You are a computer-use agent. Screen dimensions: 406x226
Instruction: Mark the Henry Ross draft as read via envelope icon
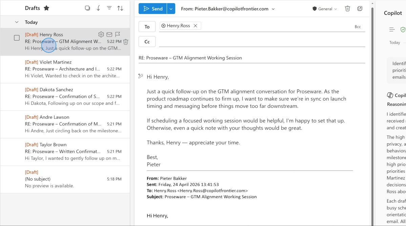(x=109, y=34)
